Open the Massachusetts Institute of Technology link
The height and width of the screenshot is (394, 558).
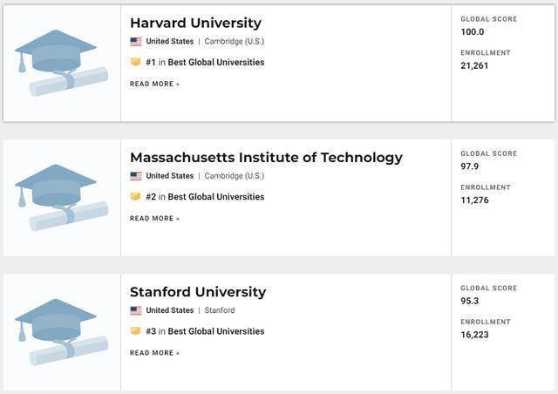tap(266, 158)
